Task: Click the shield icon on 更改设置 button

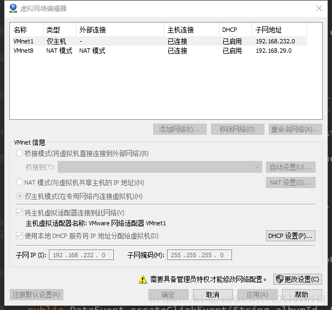Action: click(x=279, y=279)
